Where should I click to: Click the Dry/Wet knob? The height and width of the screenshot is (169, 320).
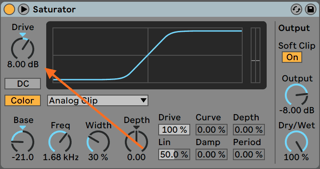pos(296,142)
